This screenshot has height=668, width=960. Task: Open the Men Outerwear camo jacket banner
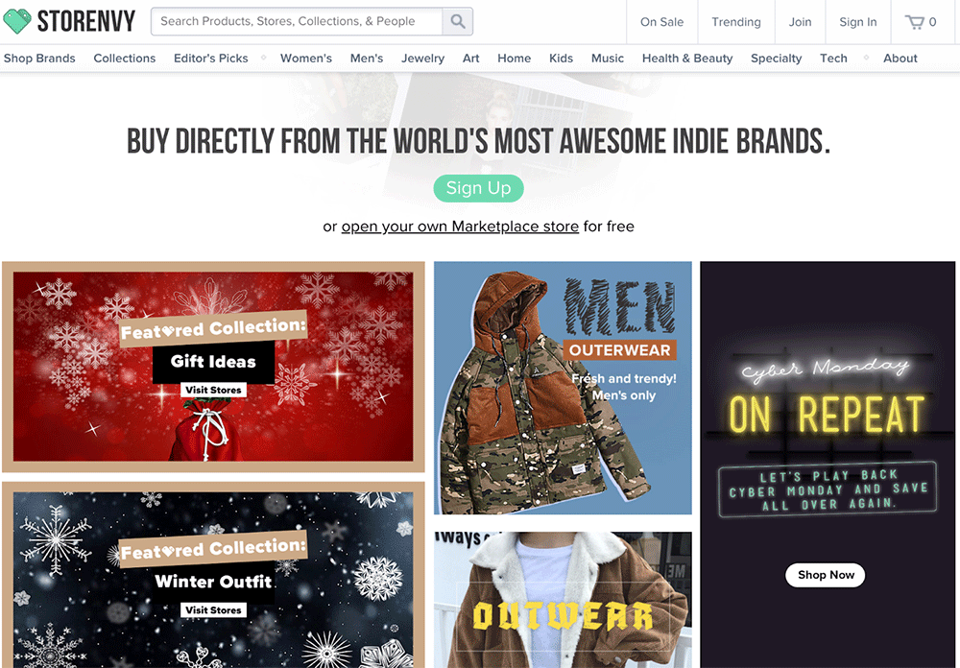click(563, 388)
